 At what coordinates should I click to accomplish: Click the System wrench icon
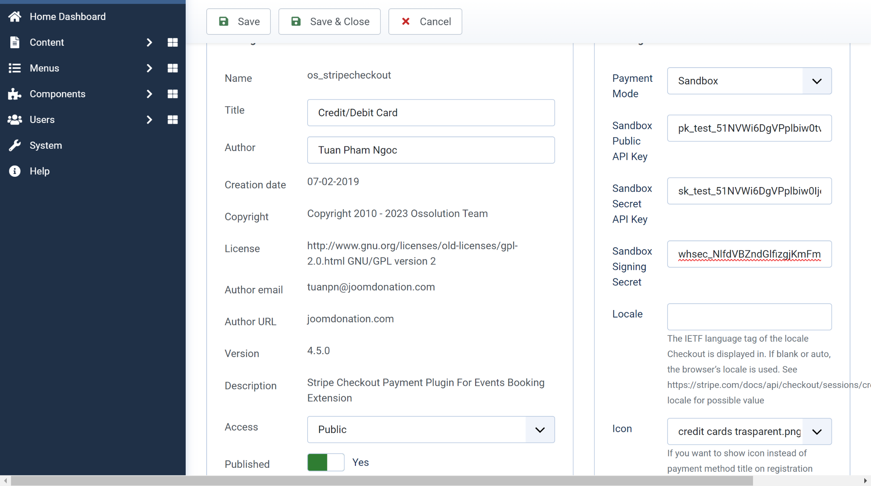click(x=15, y=146)
